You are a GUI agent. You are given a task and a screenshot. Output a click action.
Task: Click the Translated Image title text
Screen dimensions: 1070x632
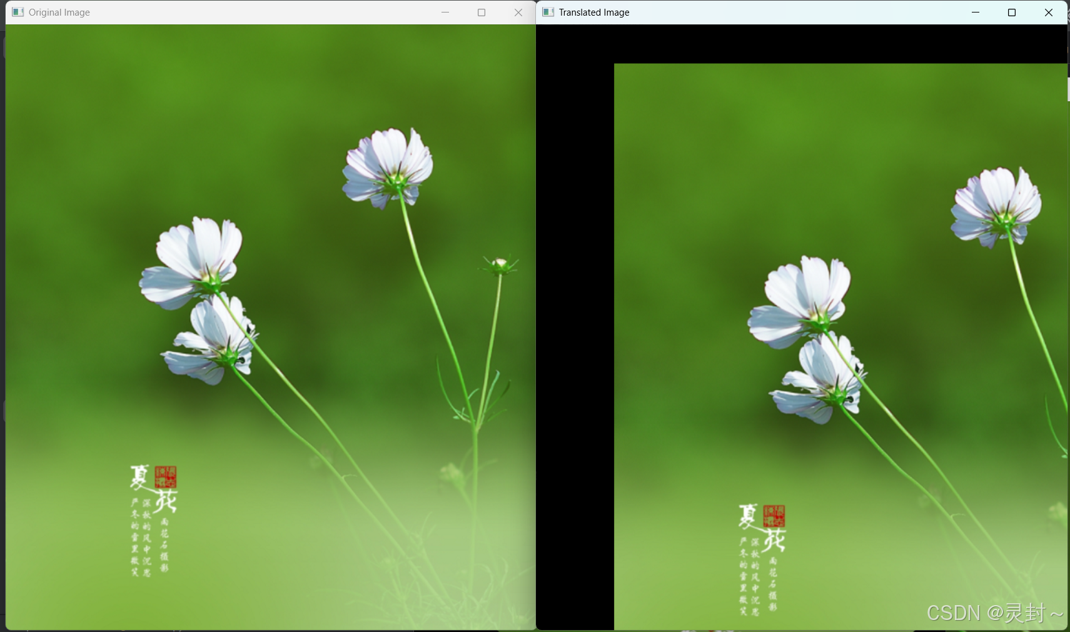(x=594, y=13)
